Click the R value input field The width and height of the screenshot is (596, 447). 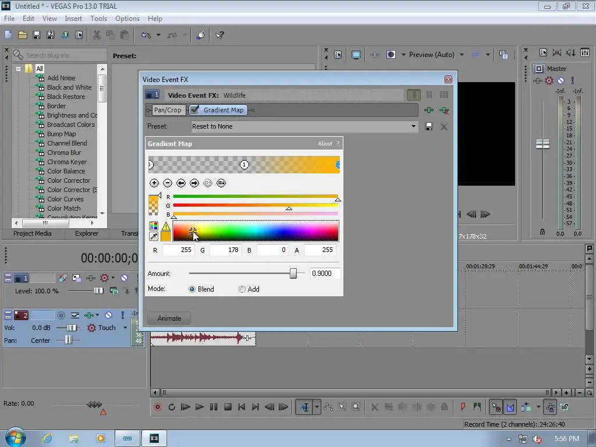click(179, 250)
